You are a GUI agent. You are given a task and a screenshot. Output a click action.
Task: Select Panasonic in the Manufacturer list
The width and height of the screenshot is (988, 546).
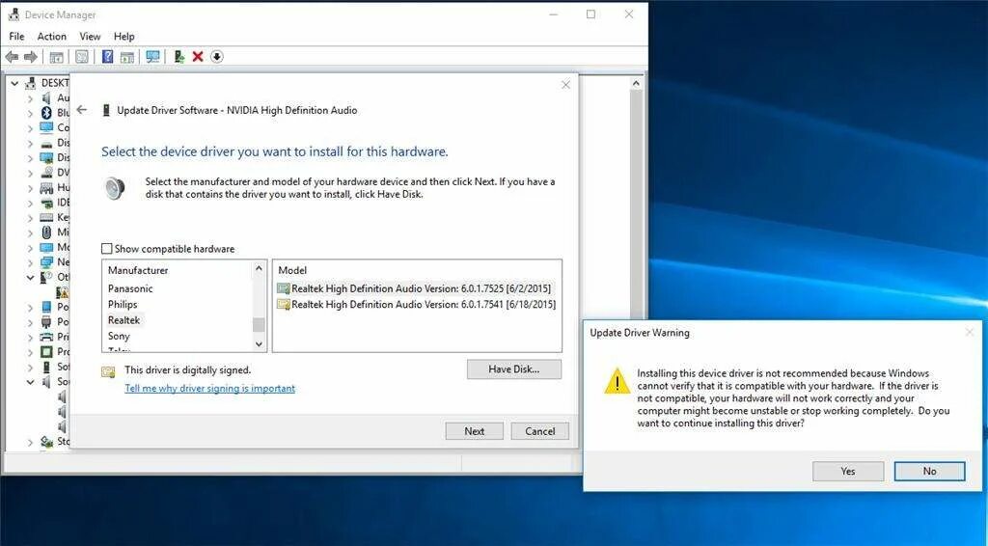130,288
